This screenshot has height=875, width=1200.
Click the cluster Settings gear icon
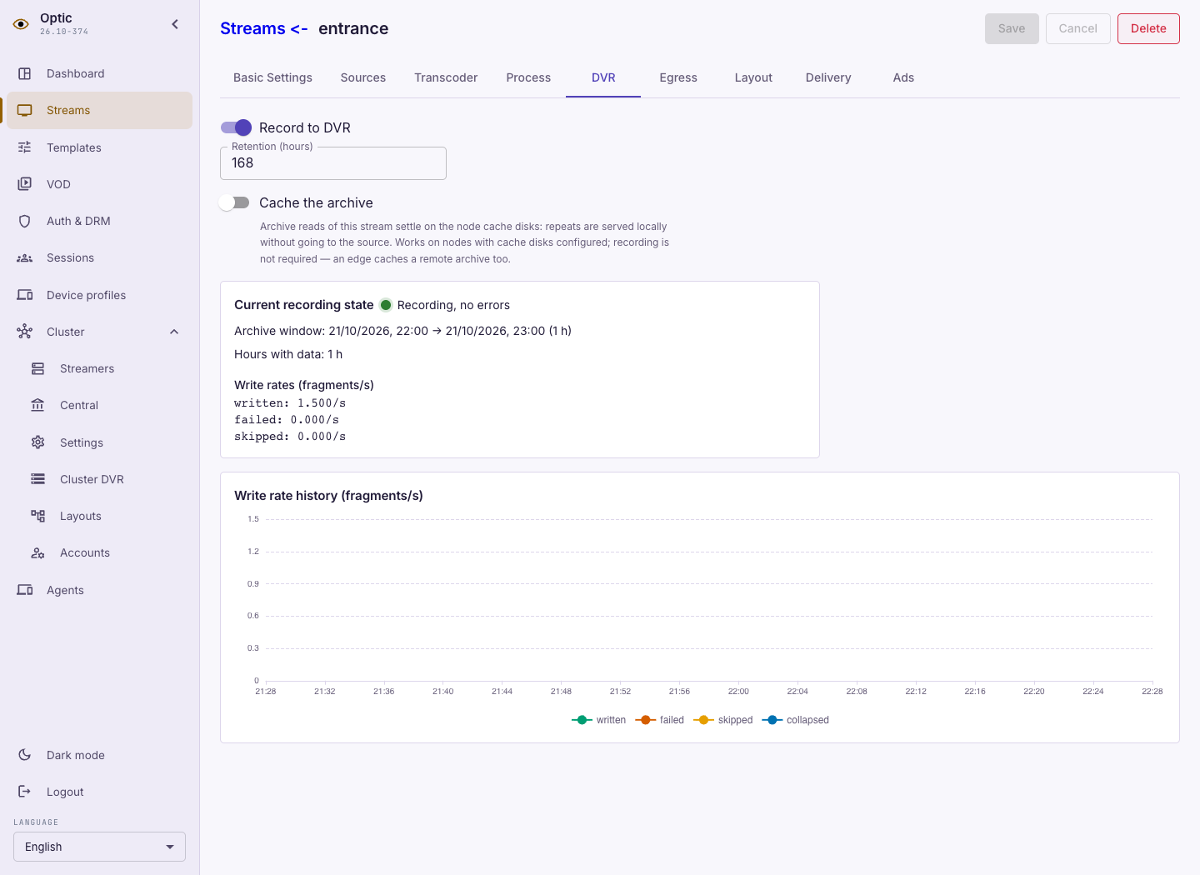pyautogui.click(x=38, y=442)
